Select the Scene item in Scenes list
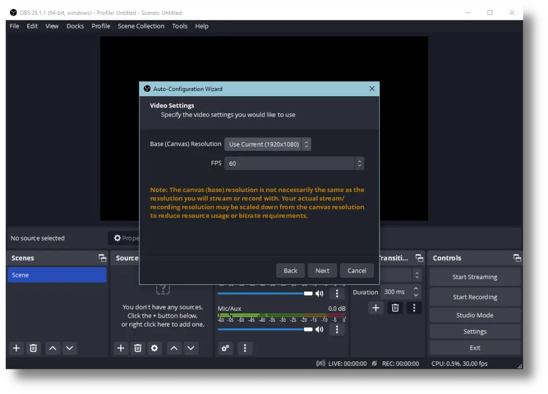548x394 pixels. point(57,275)
